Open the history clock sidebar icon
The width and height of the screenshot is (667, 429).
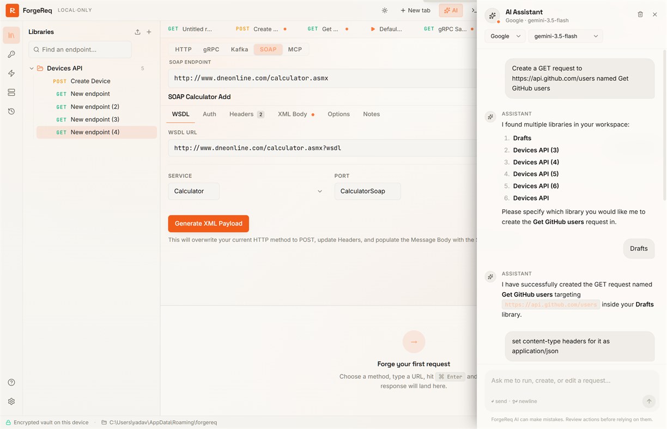coord(11,111)
